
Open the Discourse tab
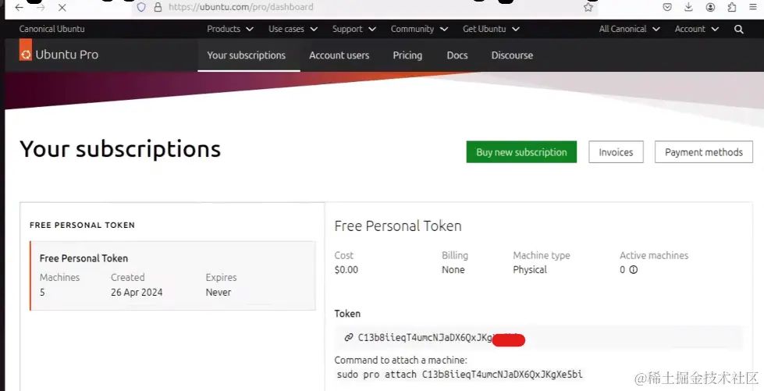(512, 55)
